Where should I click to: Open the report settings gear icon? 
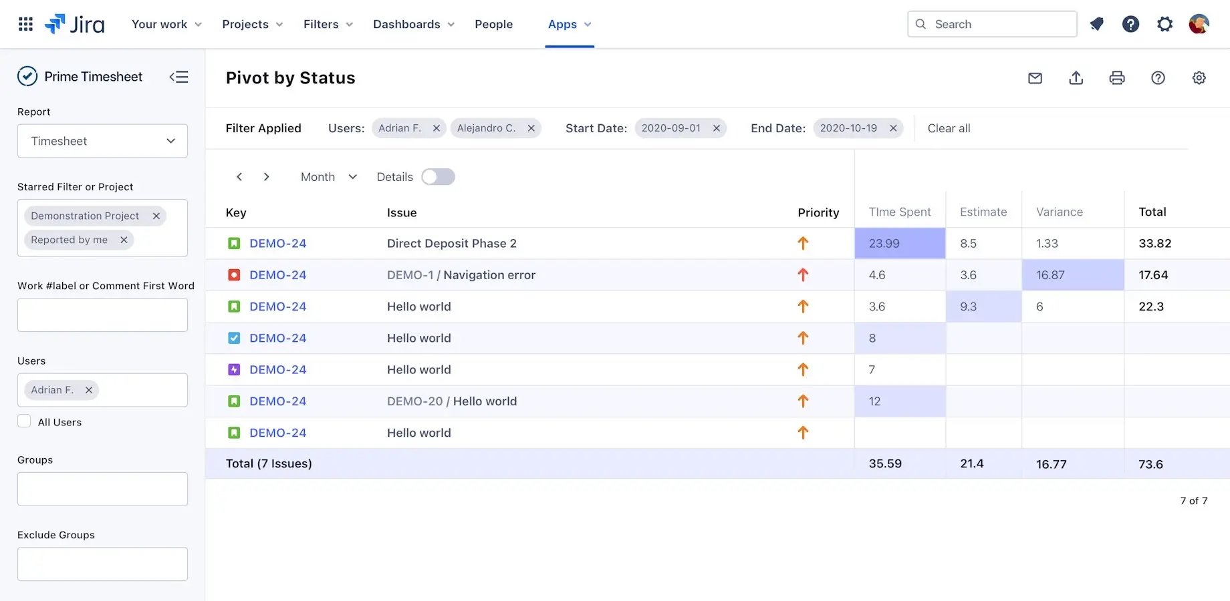coord(1199,77)
